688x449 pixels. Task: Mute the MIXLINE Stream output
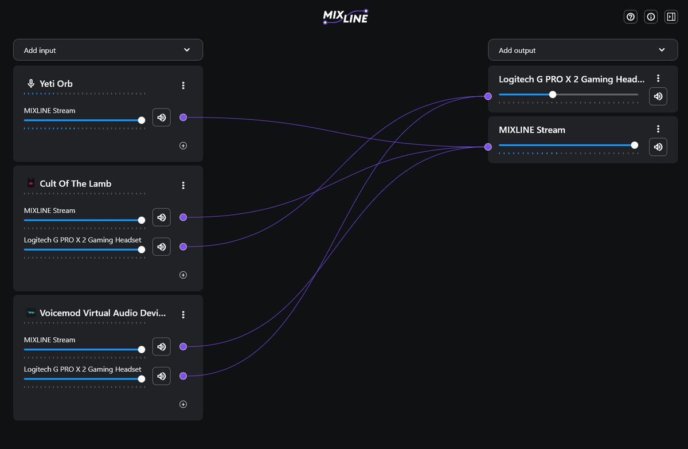pyautogui.click(x=658, y=147)
